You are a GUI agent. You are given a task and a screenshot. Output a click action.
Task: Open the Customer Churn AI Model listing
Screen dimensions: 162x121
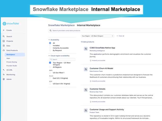click(101, 68)
